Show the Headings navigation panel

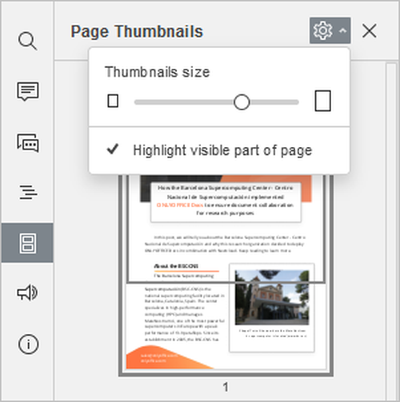(x=28, y=193)
